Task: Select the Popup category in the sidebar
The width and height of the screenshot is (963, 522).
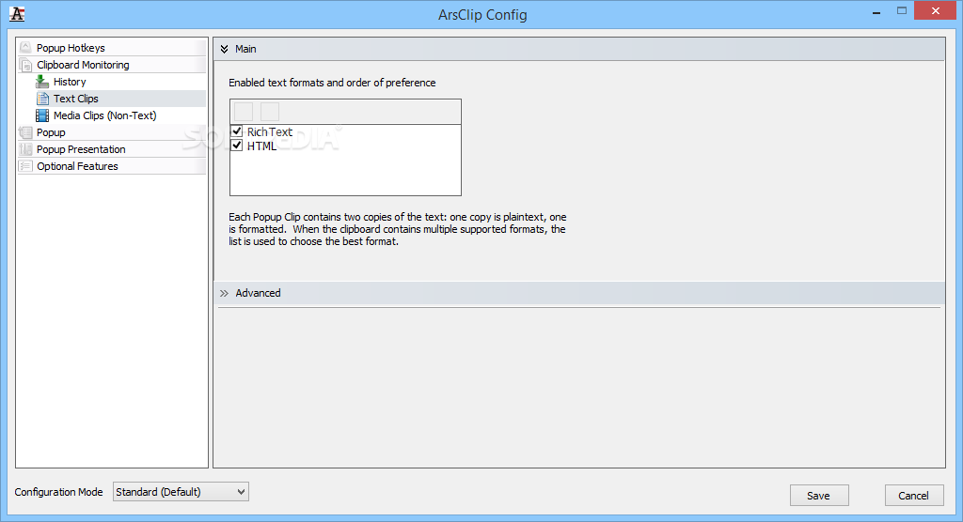Action: tap(112, 132)
